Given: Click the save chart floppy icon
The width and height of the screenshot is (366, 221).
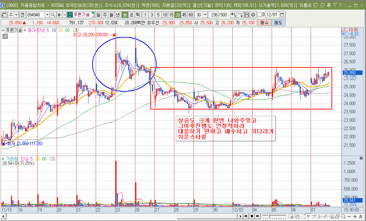Looking at the screenshot, I should [247, 15].
